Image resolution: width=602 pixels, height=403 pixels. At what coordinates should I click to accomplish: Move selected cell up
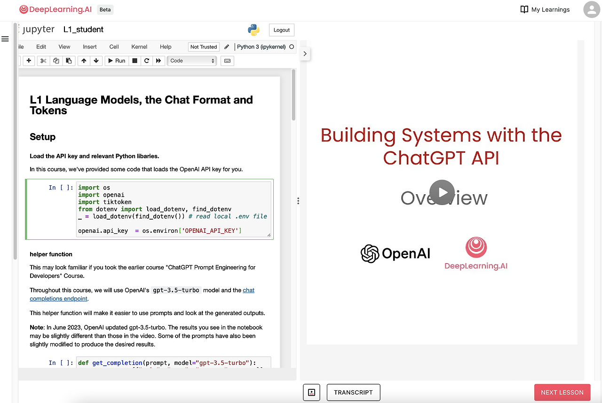[84, 61]
